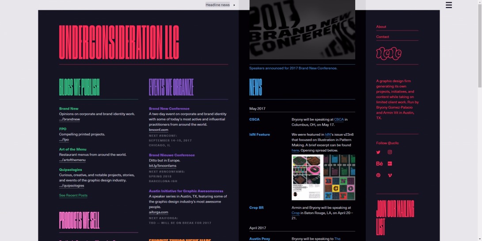Open the FPO blog title link
Screen dimensions: 482x241
(63, 129)
